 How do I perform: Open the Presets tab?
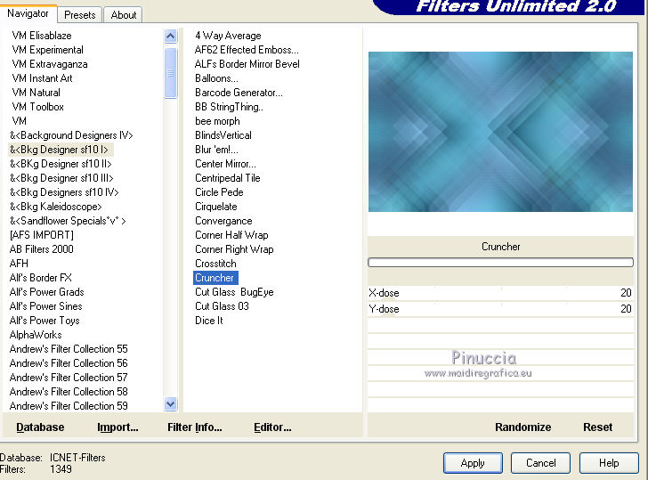[80, 15]
